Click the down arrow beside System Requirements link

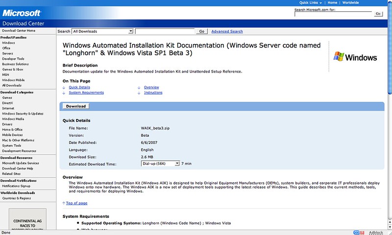pos(64,93)
